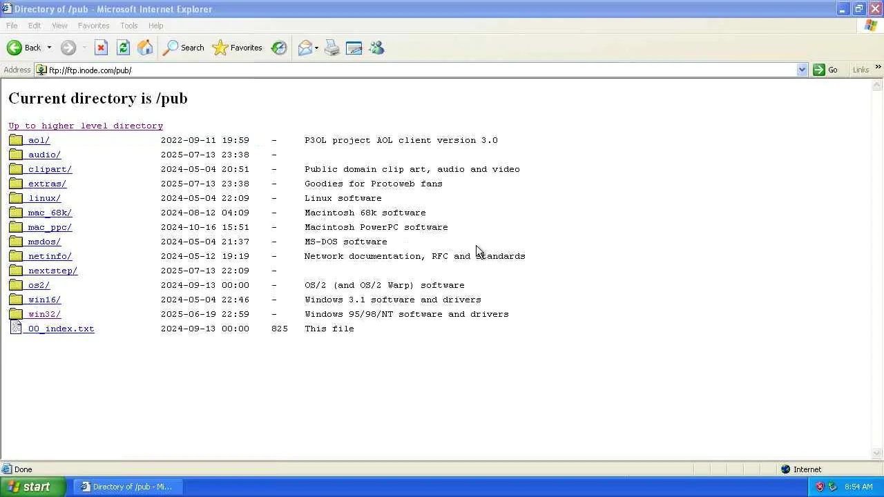Expand the Forward button history dropdown

[x=84, y=48]
